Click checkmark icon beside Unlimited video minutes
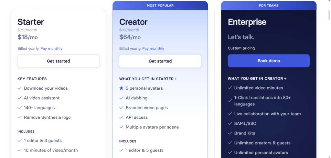Screen dimensions: 331x158 (x=230, y=88)
